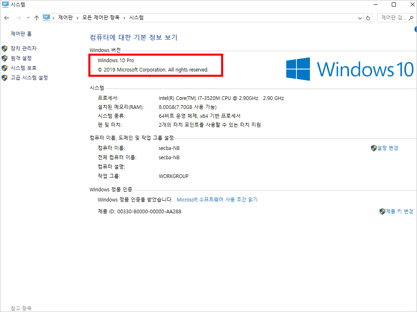Click shield icon next to 설정 변경
The height and width of the screenshot is (312, 417).
(x=374, y=148)
